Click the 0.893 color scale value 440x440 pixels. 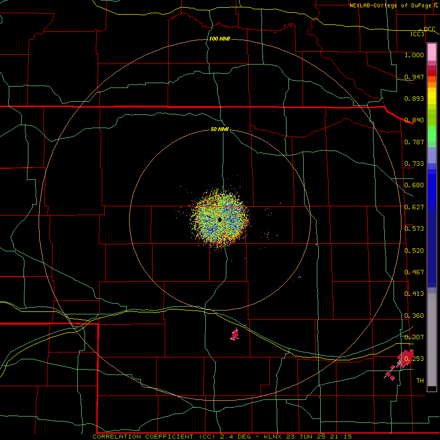pyautogui.click(x=414, y=98)
